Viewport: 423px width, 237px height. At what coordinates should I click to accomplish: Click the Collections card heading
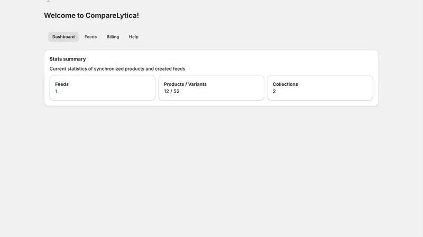click(285, 84)
